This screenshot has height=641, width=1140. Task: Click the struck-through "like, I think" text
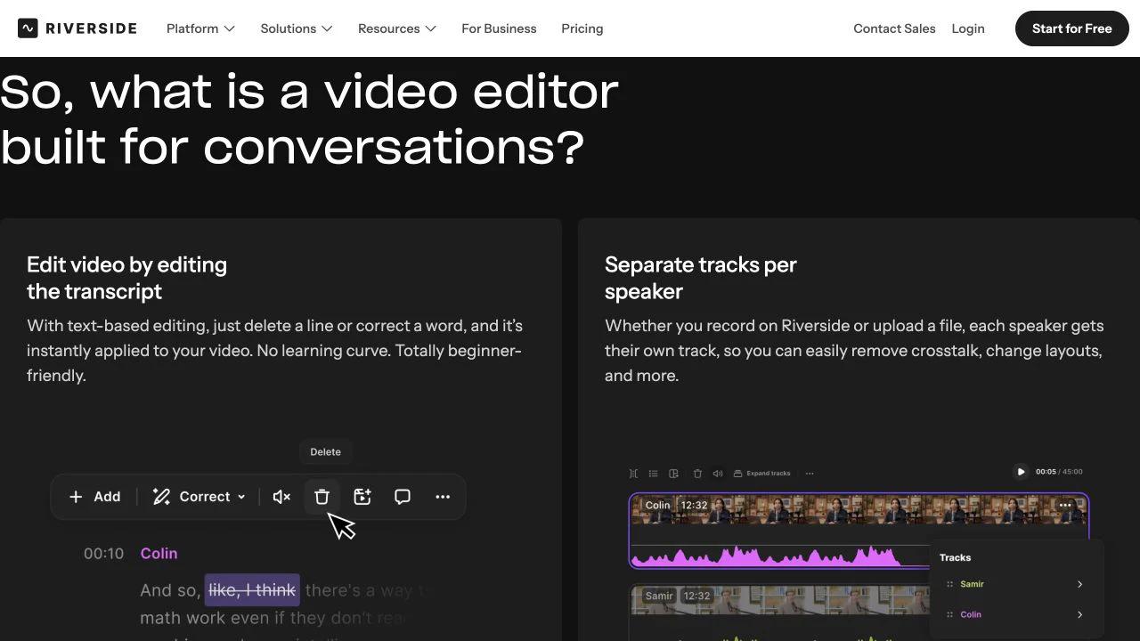[x=252, y=590]
